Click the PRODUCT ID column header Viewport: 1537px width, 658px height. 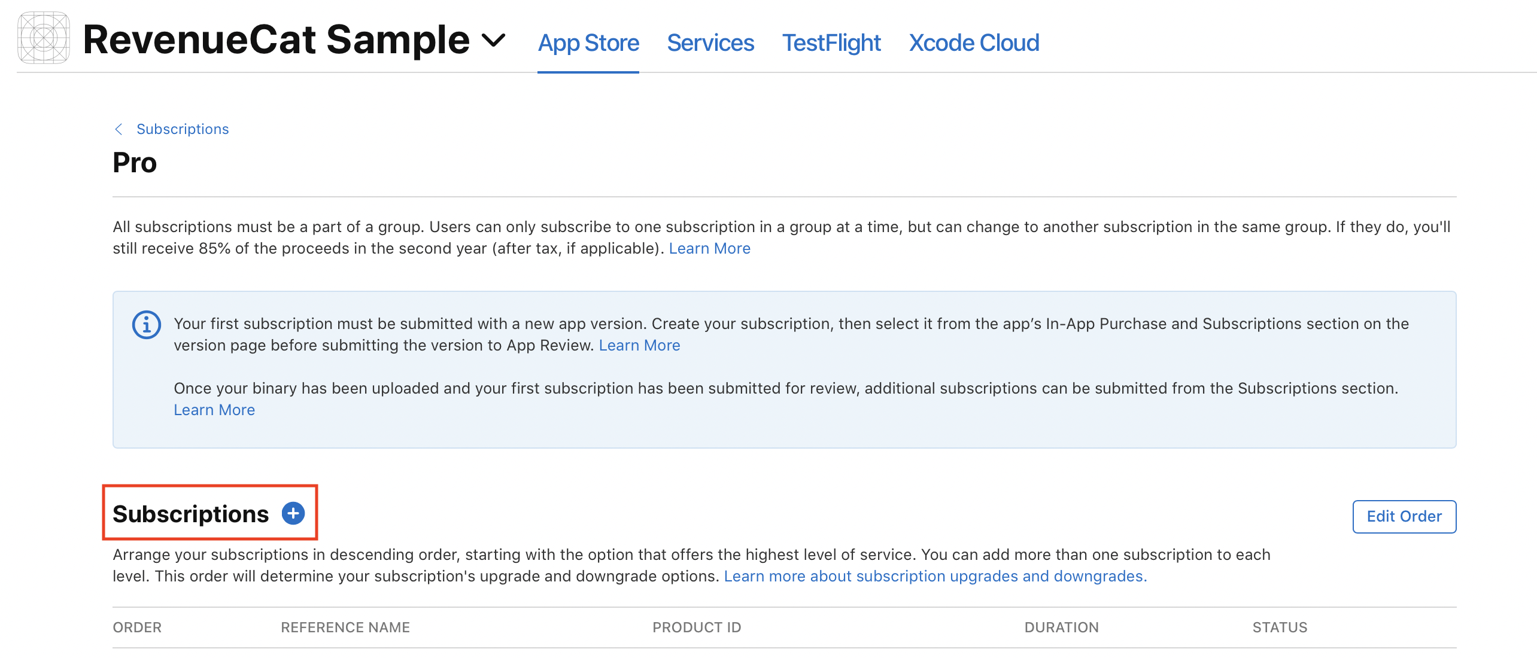697,627
